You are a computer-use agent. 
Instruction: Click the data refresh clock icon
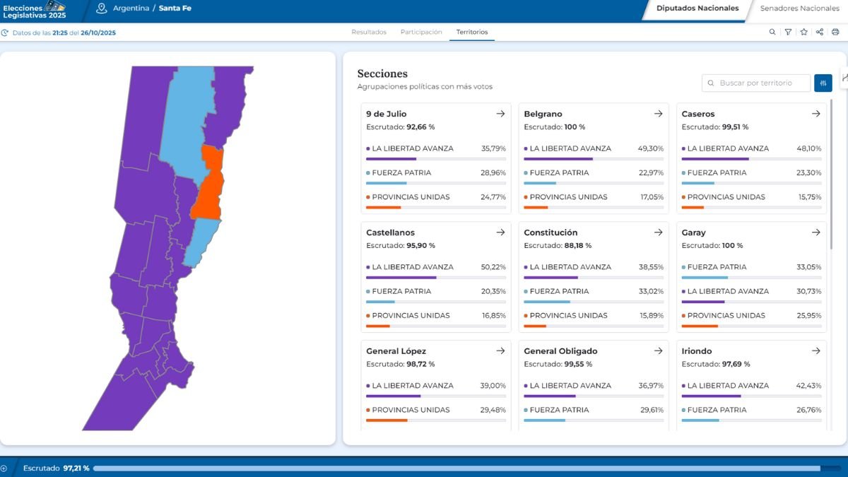(x=5, y=33)
